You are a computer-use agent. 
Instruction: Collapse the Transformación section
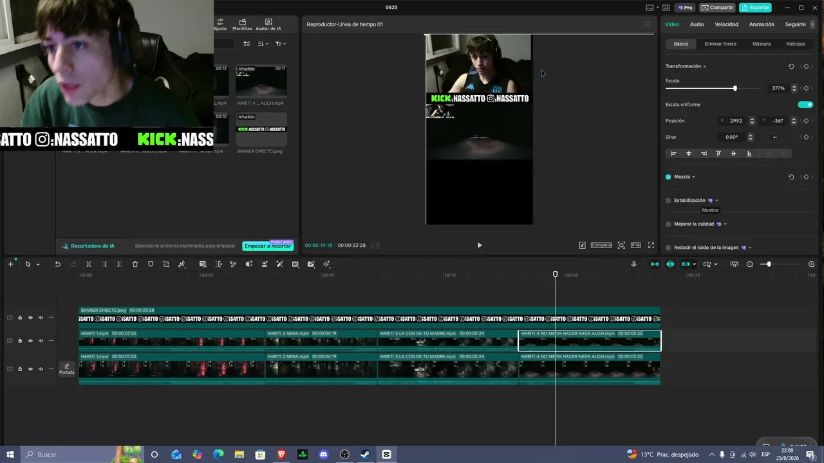[704, 67]
